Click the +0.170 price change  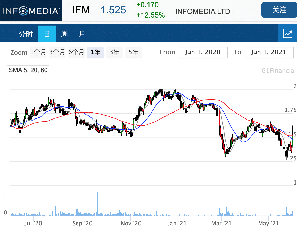147,5
